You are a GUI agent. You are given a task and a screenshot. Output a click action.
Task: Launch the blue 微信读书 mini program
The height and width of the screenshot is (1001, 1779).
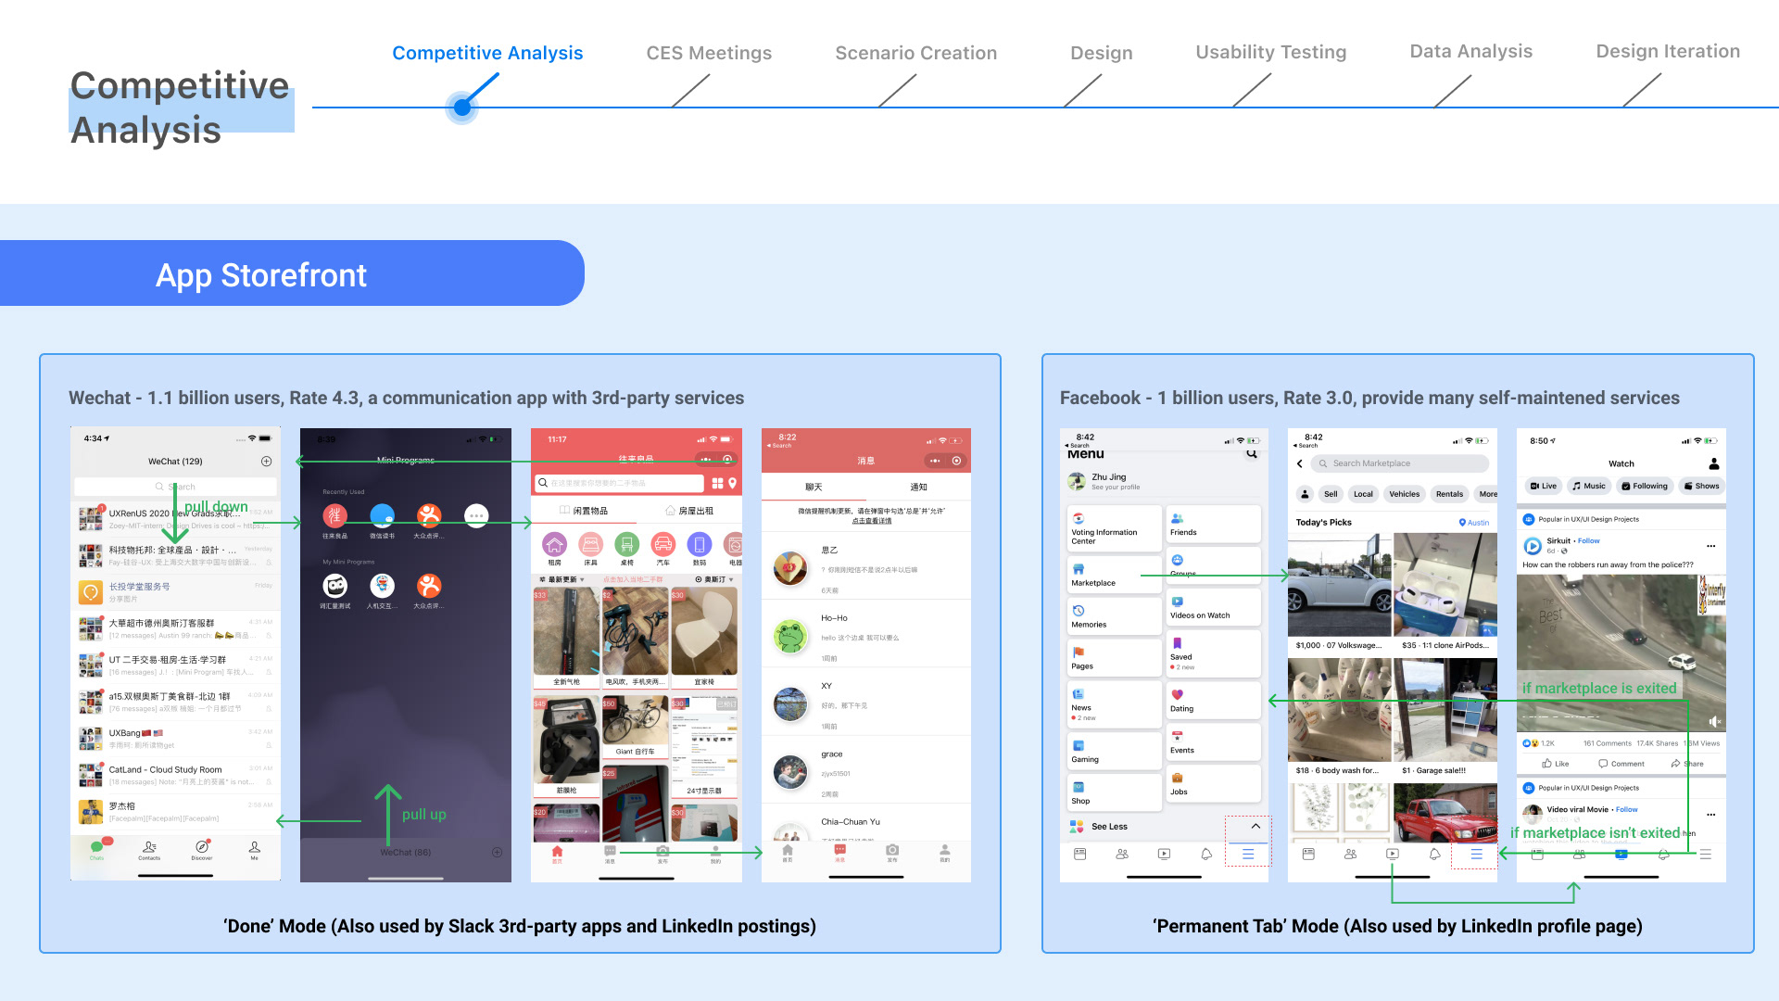tap(382, 515)
